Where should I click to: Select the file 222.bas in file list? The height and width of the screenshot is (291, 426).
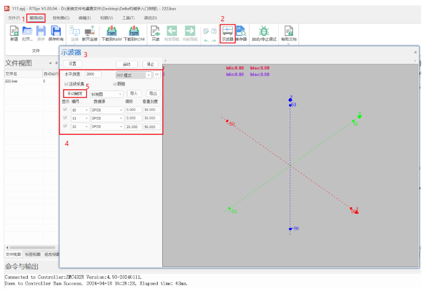tap(11, 81)
